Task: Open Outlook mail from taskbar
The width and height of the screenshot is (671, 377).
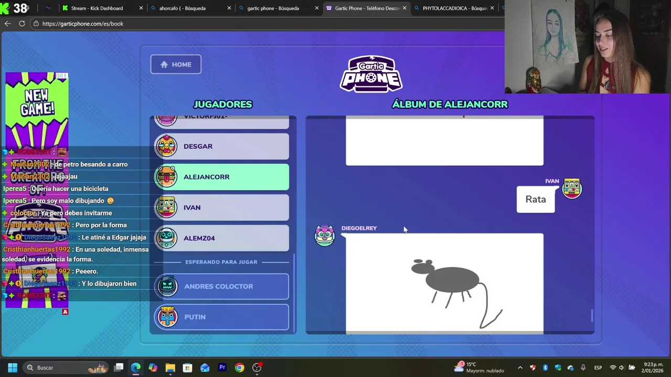Action: (204, 368)
